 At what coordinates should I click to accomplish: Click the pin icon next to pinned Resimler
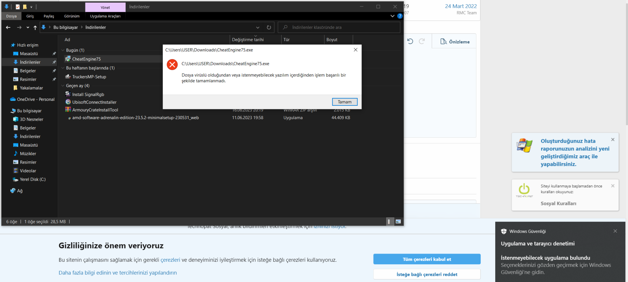(x=54, y=79)
